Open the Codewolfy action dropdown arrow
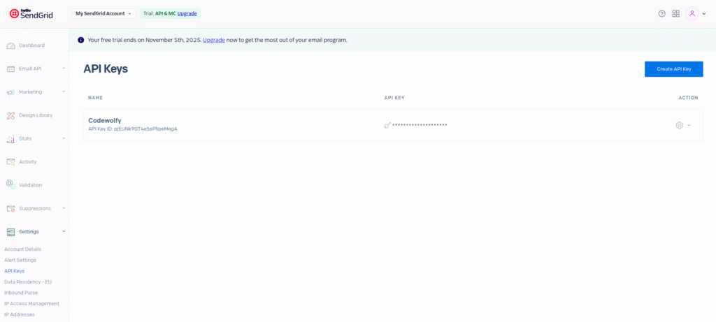This screenshot has height=322, width=716. 689,125
